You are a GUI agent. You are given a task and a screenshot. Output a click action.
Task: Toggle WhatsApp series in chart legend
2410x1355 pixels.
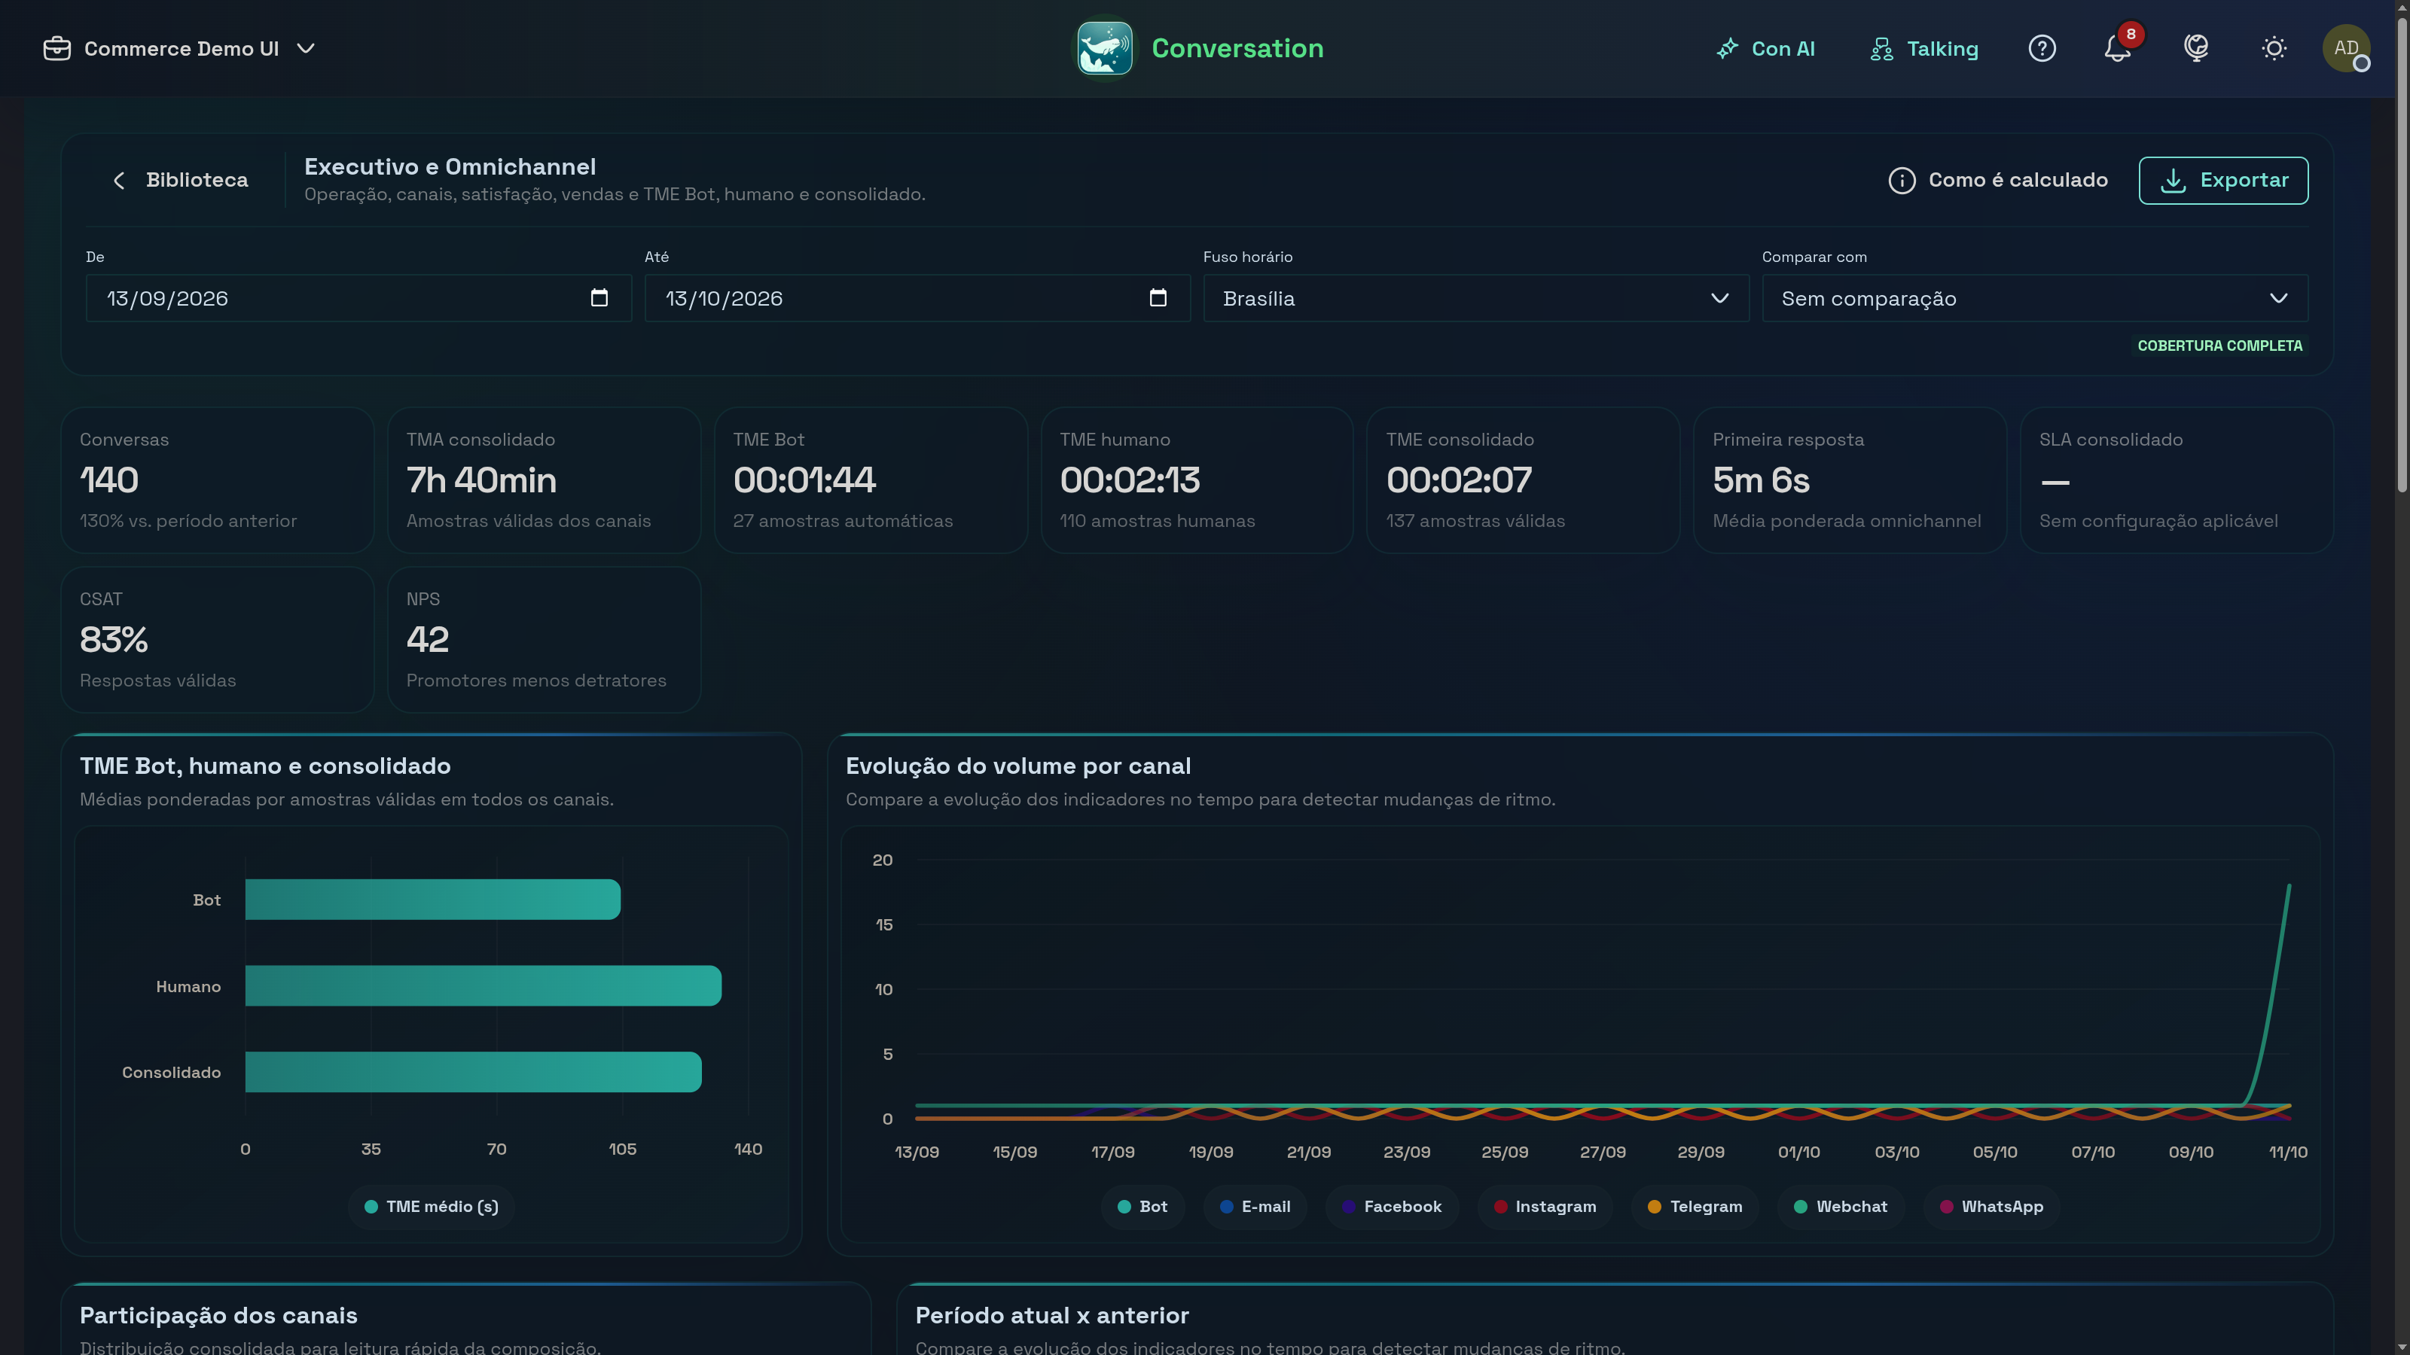(1991, 1206)
